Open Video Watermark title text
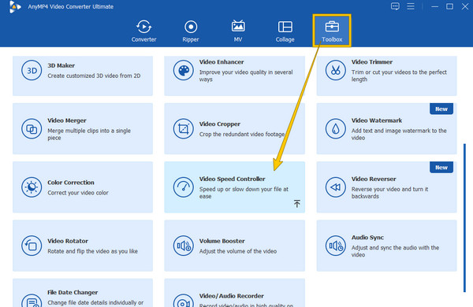 [377, 120]
